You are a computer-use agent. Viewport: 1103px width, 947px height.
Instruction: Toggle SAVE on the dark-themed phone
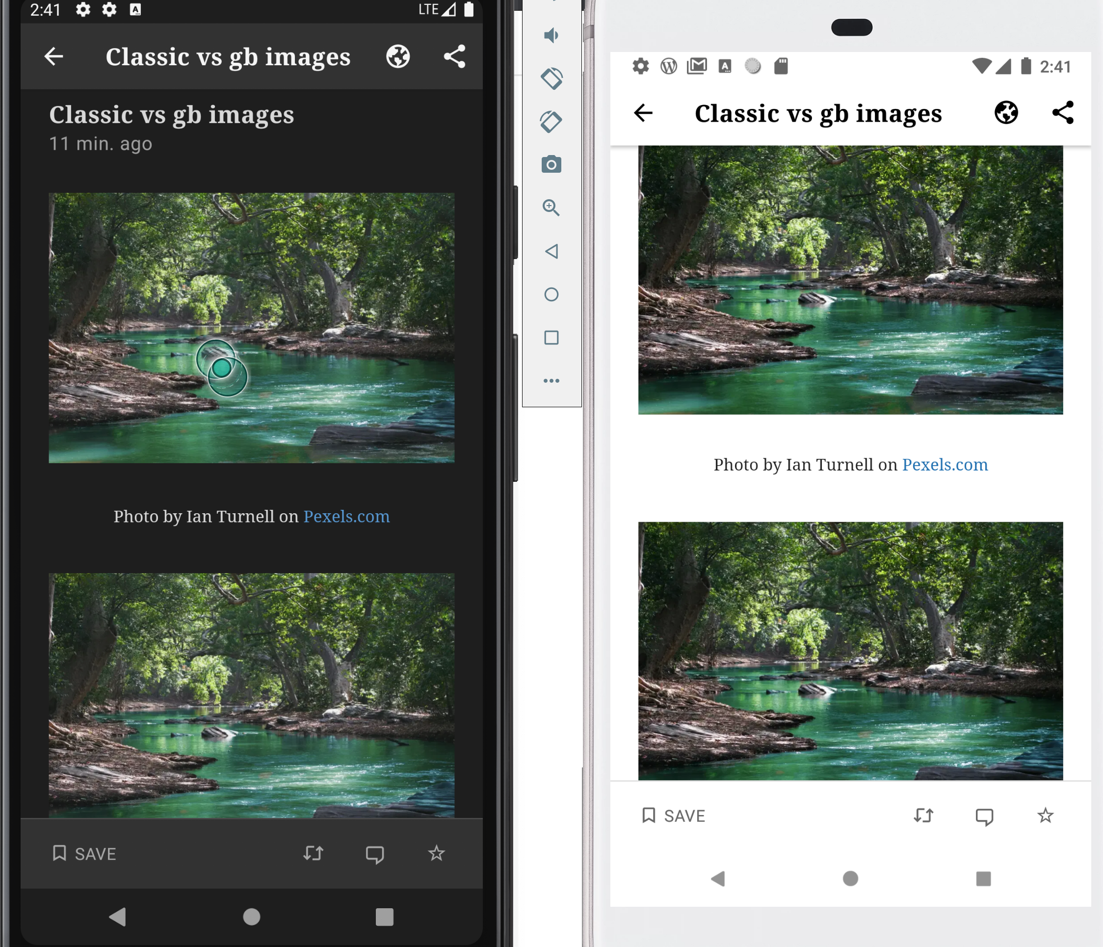pyautogui.click(x=83, y=853)
